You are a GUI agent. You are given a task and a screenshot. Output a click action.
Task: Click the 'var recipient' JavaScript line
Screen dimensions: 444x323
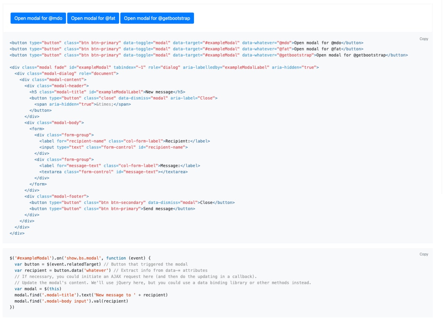pos(111,270)
